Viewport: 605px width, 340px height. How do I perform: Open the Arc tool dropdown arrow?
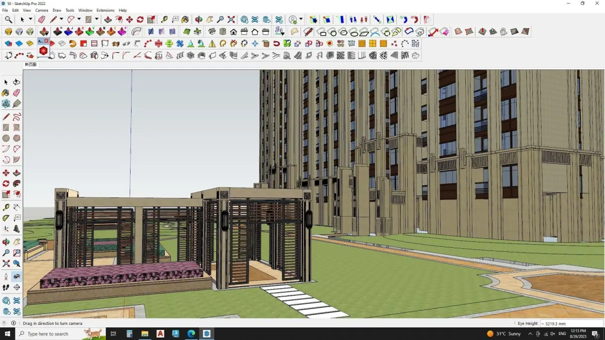point(79,20)
